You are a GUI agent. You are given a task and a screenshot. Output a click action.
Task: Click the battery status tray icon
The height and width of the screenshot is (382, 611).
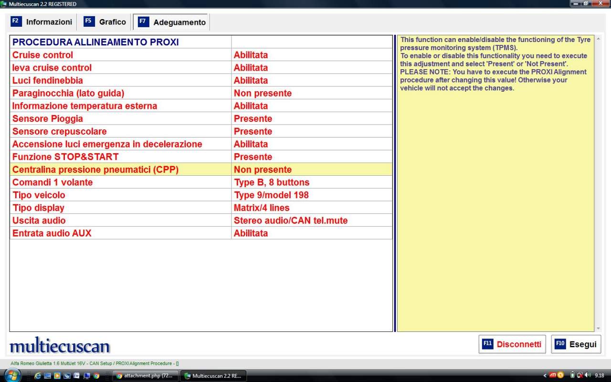click(x=572, y=375)
